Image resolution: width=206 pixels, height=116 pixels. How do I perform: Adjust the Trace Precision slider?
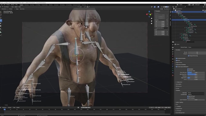(196, 72)
